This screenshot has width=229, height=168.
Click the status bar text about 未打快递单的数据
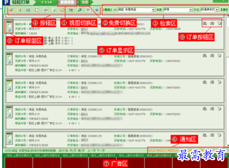point(30,150)
